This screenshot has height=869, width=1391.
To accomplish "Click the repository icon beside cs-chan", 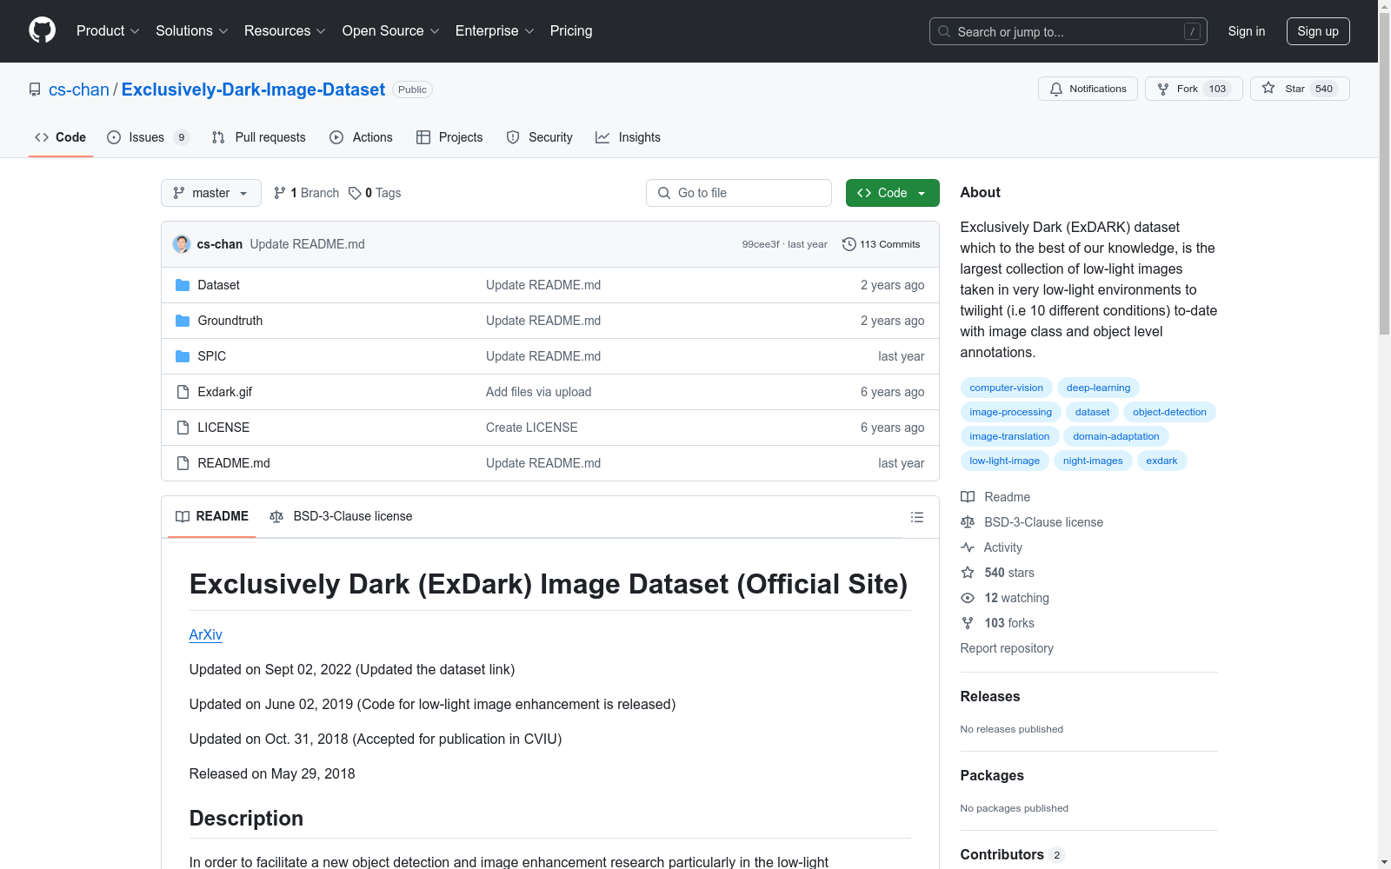I will 35,90.
